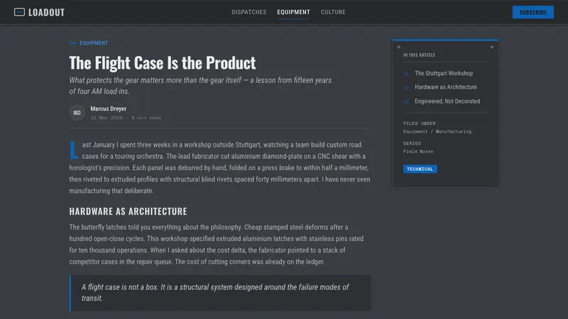This screenshot has height=319, width=568.
Task: Click the article subtitle about four AM load-ins
Action: point(200,86)
